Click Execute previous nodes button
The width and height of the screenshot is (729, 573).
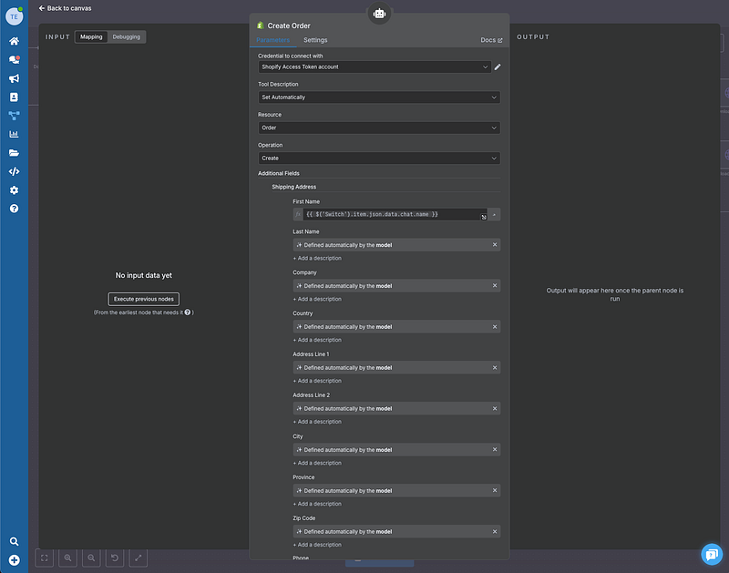144,299
